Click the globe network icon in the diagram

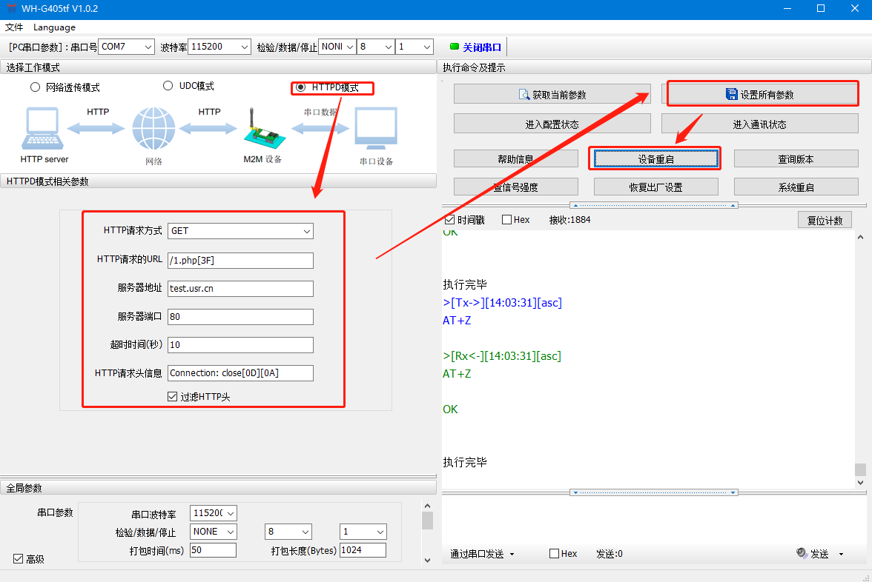click(153, 129)
